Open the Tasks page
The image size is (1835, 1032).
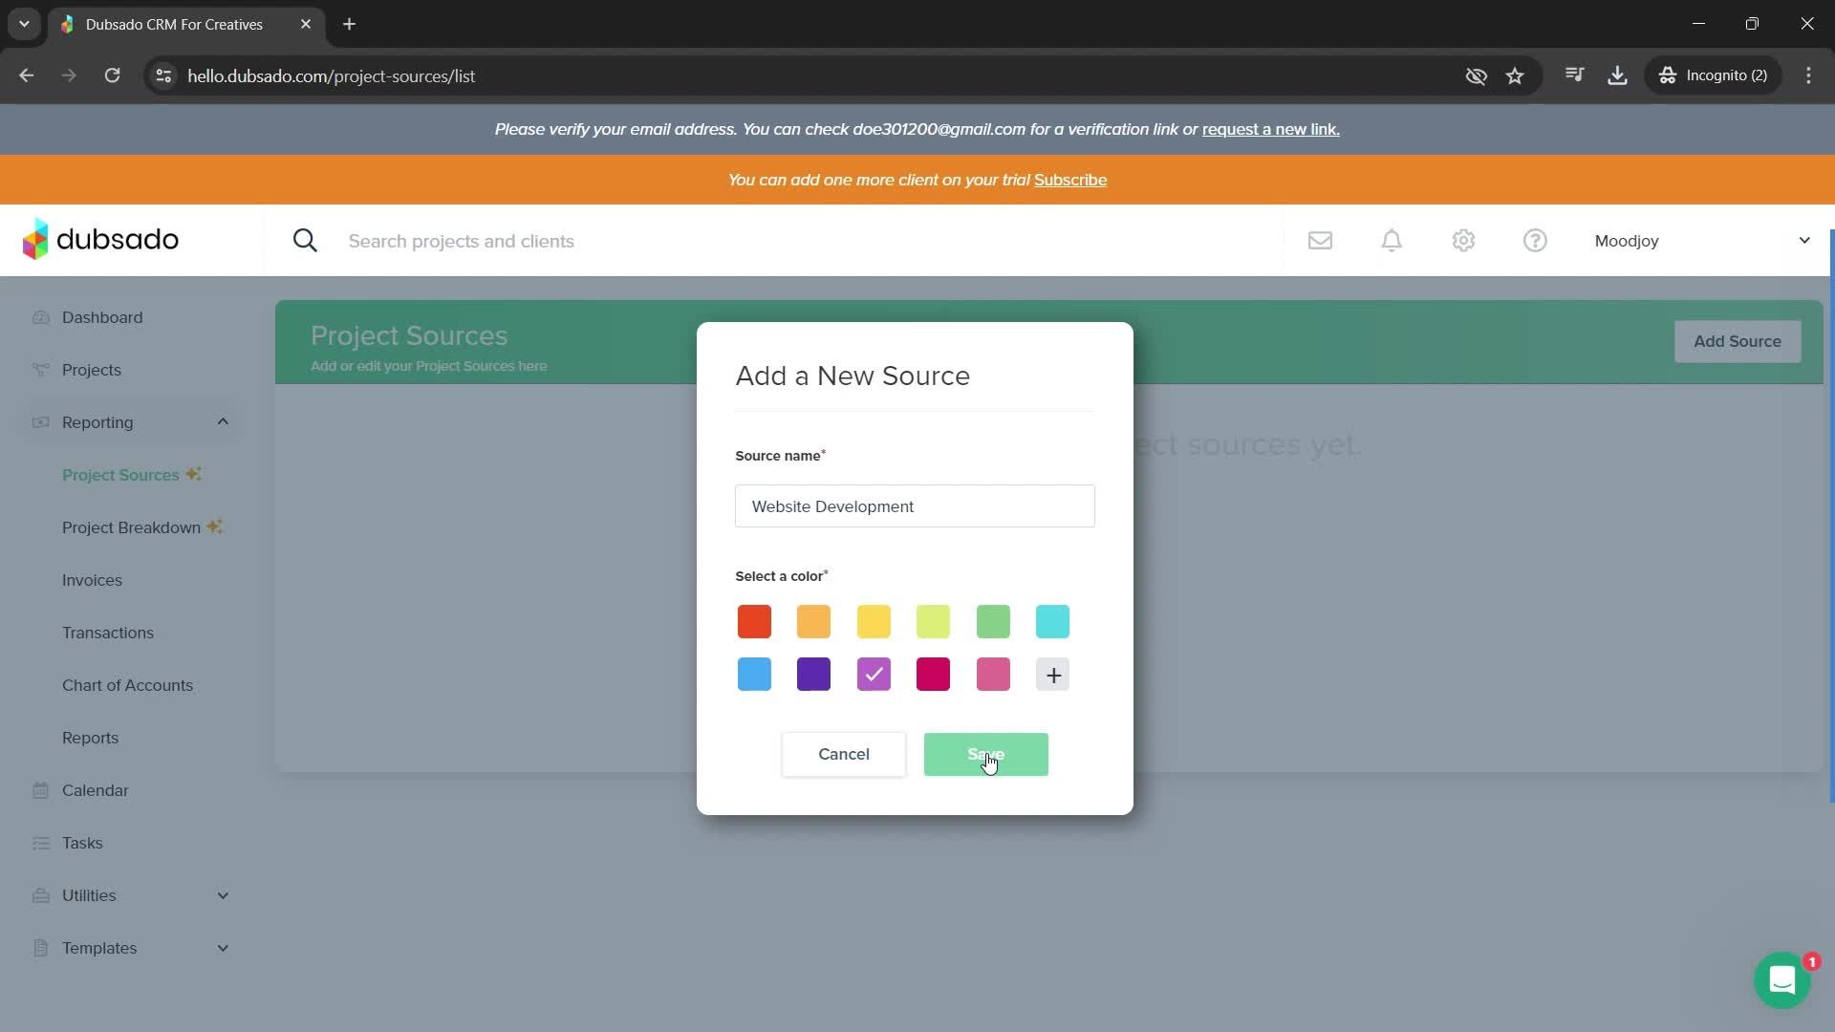(x=82, y=843)
